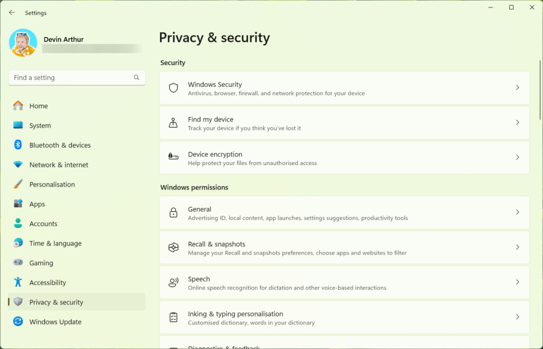This screenshot has width=543, height=349.
Task: Click Devin Arthur's profile picture
Action: point(23,43)
